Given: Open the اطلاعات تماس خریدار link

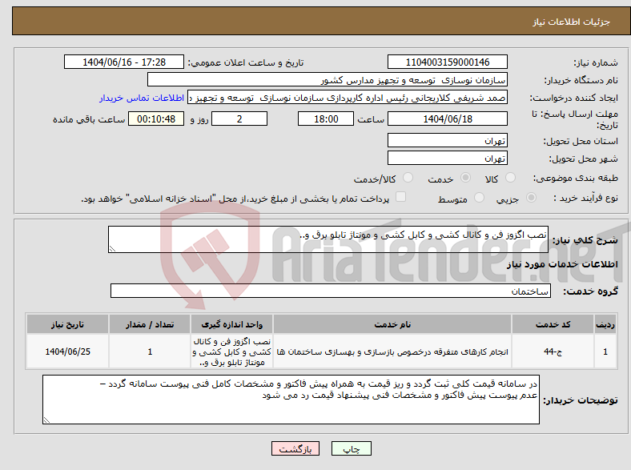Looking at the screenshot, I should tap(142, 98).
